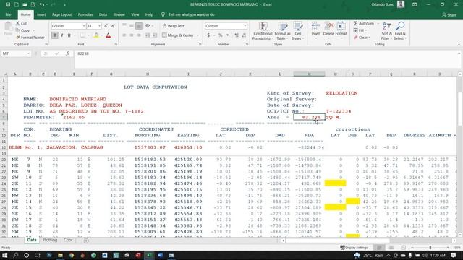Open Format as Table gallery
Screen dimensions: 463x260
[282, 31]
